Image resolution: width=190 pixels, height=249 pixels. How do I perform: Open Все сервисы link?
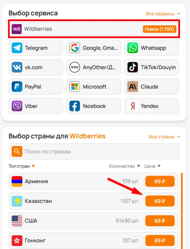click(163, 14)
